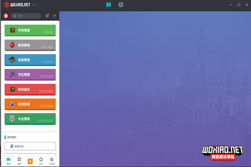Switch to the 作品库 bottom tab
Image resolution: width=251 pixels, height=167 pixels.
click(x=52, y=161)
